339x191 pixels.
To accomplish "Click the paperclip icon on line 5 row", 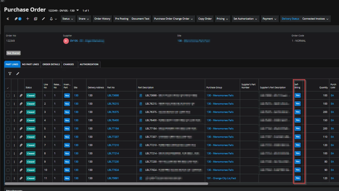I will (21, 129).
